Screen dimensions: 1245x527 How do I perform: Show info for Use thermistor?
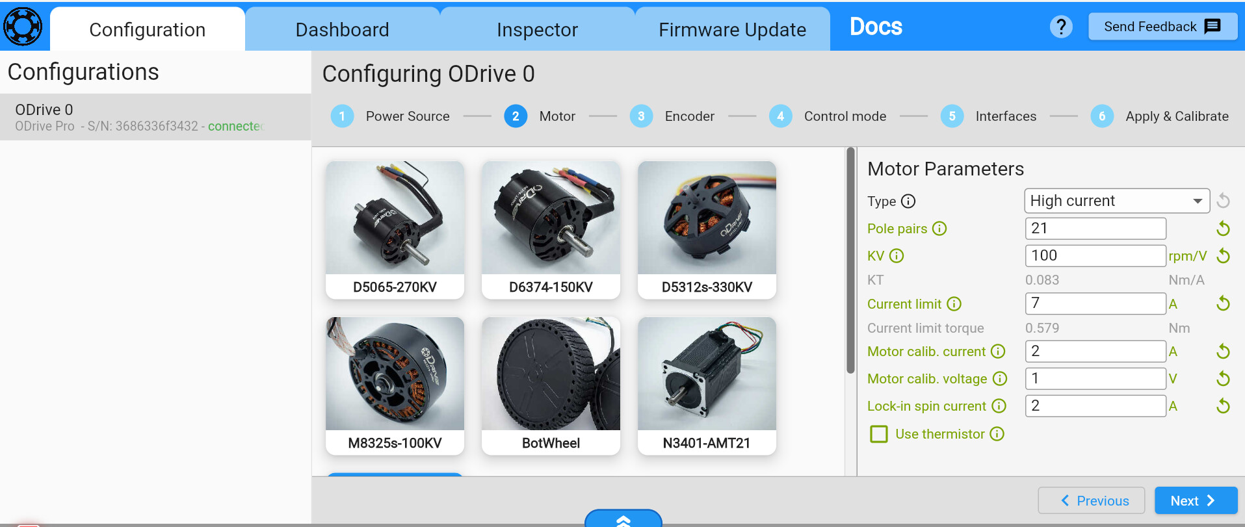coord(997,434)
